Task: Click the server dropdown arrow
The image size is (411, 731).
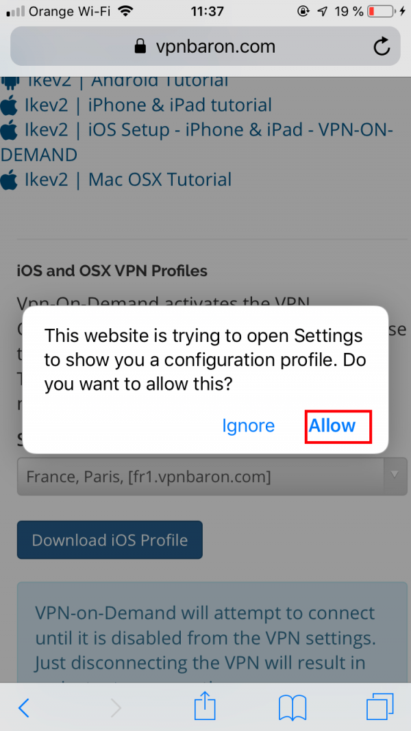Action: click(395, 475)
